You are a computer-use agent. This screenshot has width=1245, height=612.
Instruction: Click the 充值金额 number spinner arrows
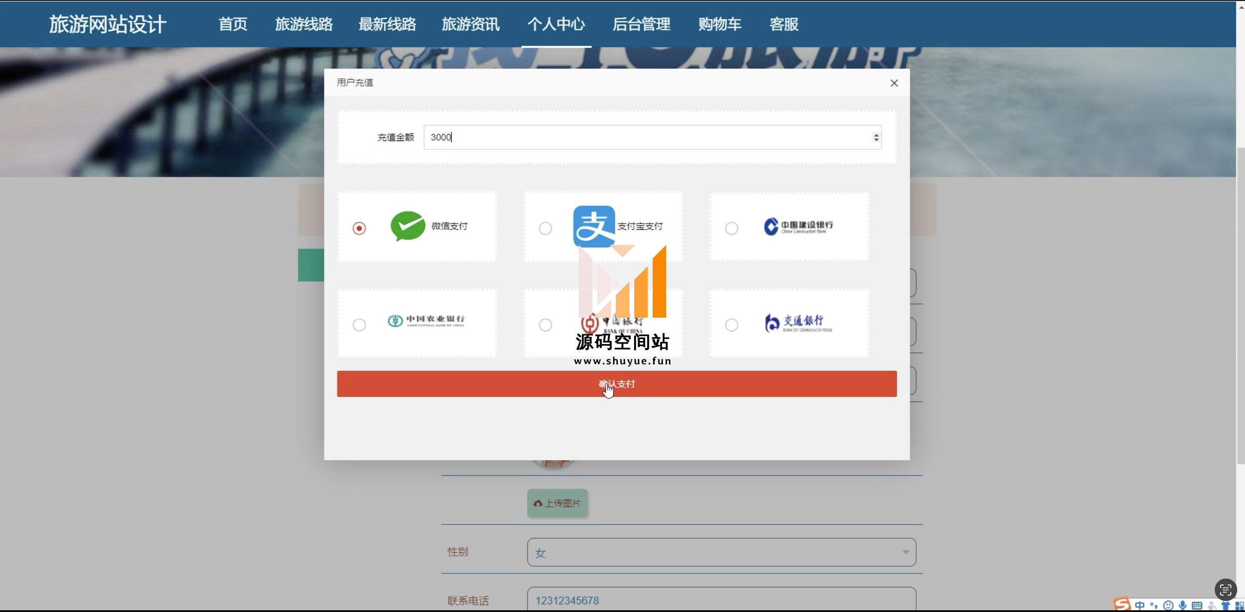(876, 137)
